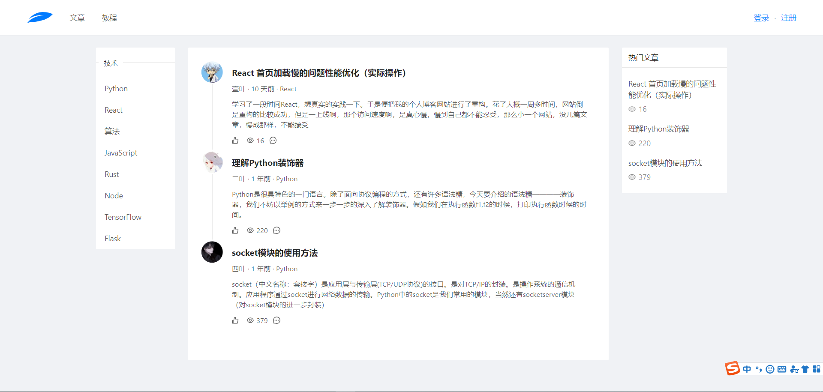Image resolution: width=823 pixels, height=392 pixels.
Task: Open the comment icon under socket article
Action: coord(277,320)
